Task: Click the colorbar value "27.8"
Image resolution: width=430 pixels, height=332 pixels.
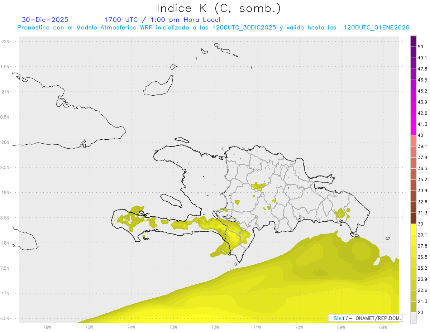Action: (422, 246)
